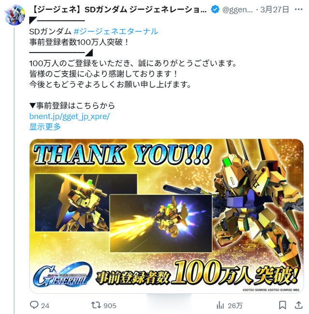Open the #ジージェネエターナル hashtag

116,31
